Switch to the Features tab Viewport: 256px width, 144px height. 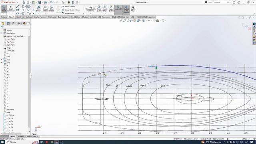point(4,17)
